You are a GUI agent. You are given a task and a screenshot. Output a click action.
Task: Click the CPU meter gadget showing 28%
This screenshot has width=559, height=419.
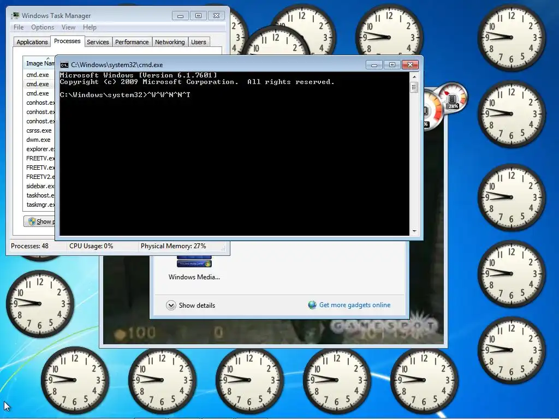(453, 97)
